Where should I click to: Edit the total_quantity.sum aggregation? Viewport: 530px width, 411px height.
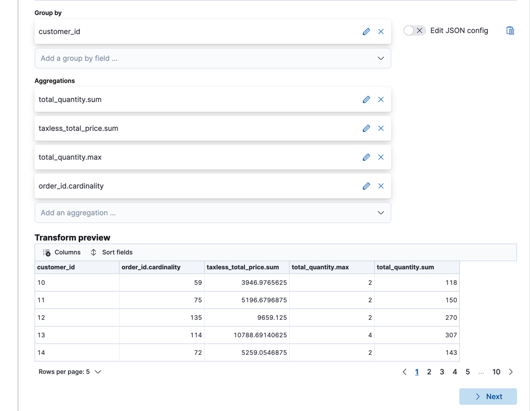366,99
